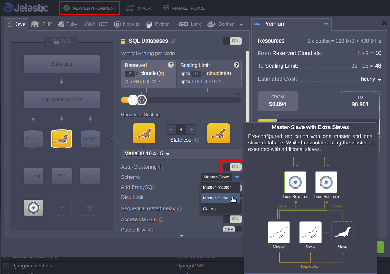Increase the horizontal scaling node count with plus
Screen dimensions: 390x274
[191, 129]
